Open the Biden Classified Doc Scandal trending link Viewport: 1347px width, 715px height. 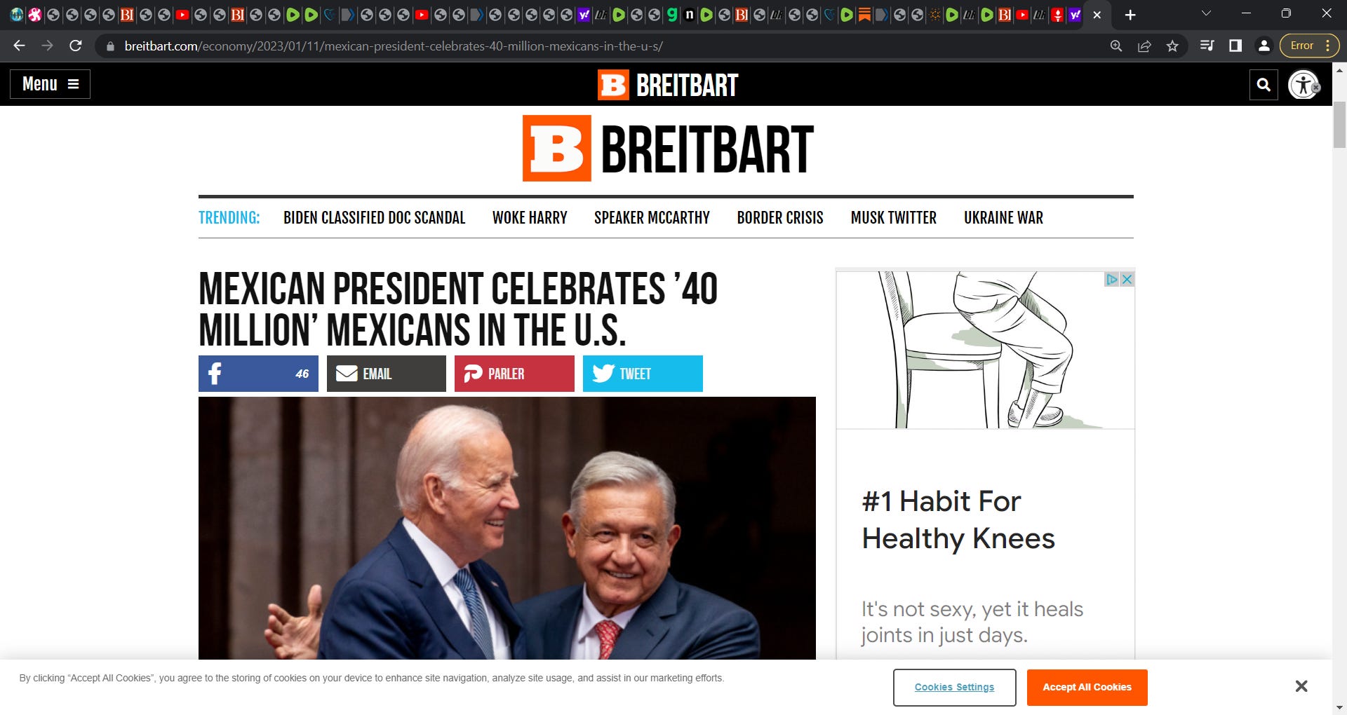(x=374, y=218)
